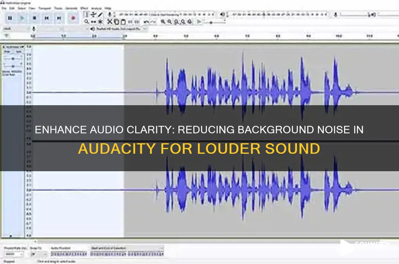
Task: Open the File menu
Action: pos(4,9)
